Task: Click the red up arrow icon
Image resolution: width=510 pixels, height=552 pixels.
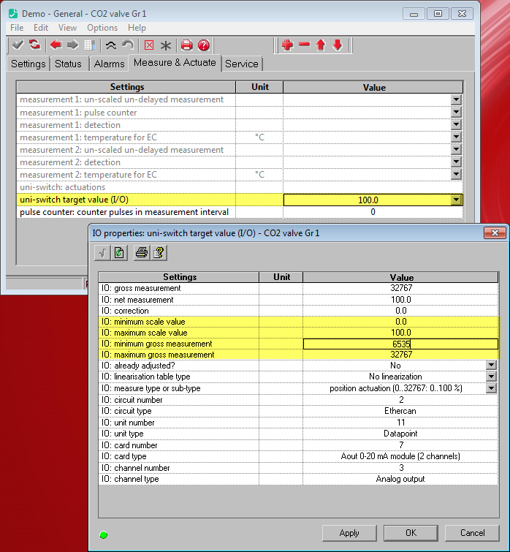Action: 321,45
